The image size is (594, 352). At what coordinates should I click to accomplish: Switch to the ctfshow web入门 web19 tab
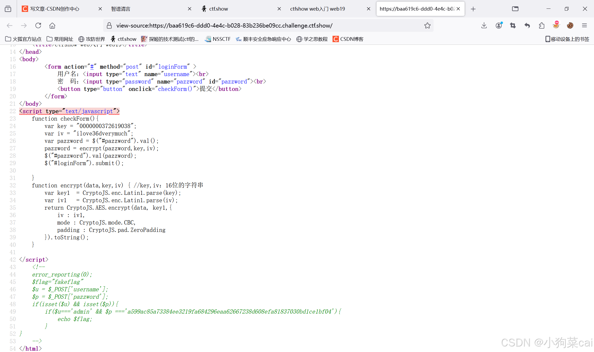click(x=317, y=9)
